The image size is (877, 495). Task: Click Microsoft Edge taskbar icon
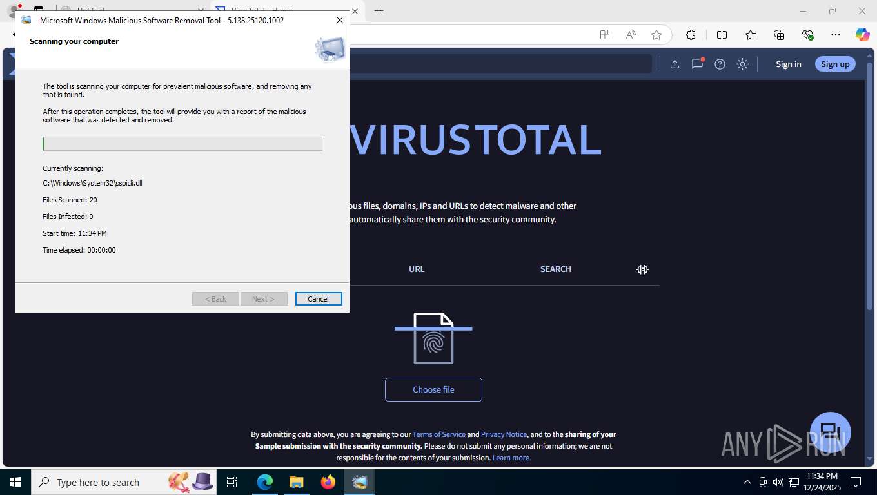coord(265,482)
